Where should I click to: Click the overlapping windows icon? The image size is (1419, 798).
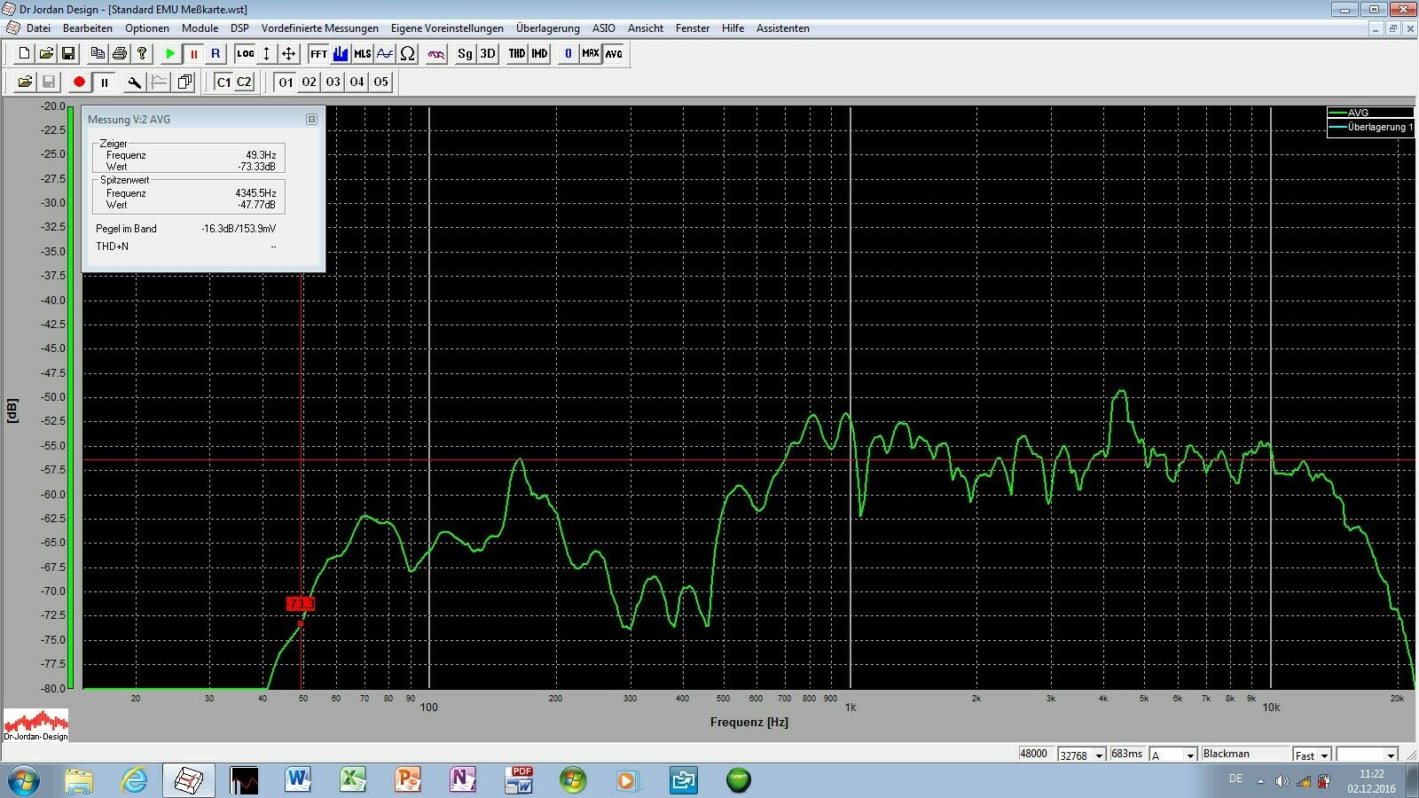[184, 82]
